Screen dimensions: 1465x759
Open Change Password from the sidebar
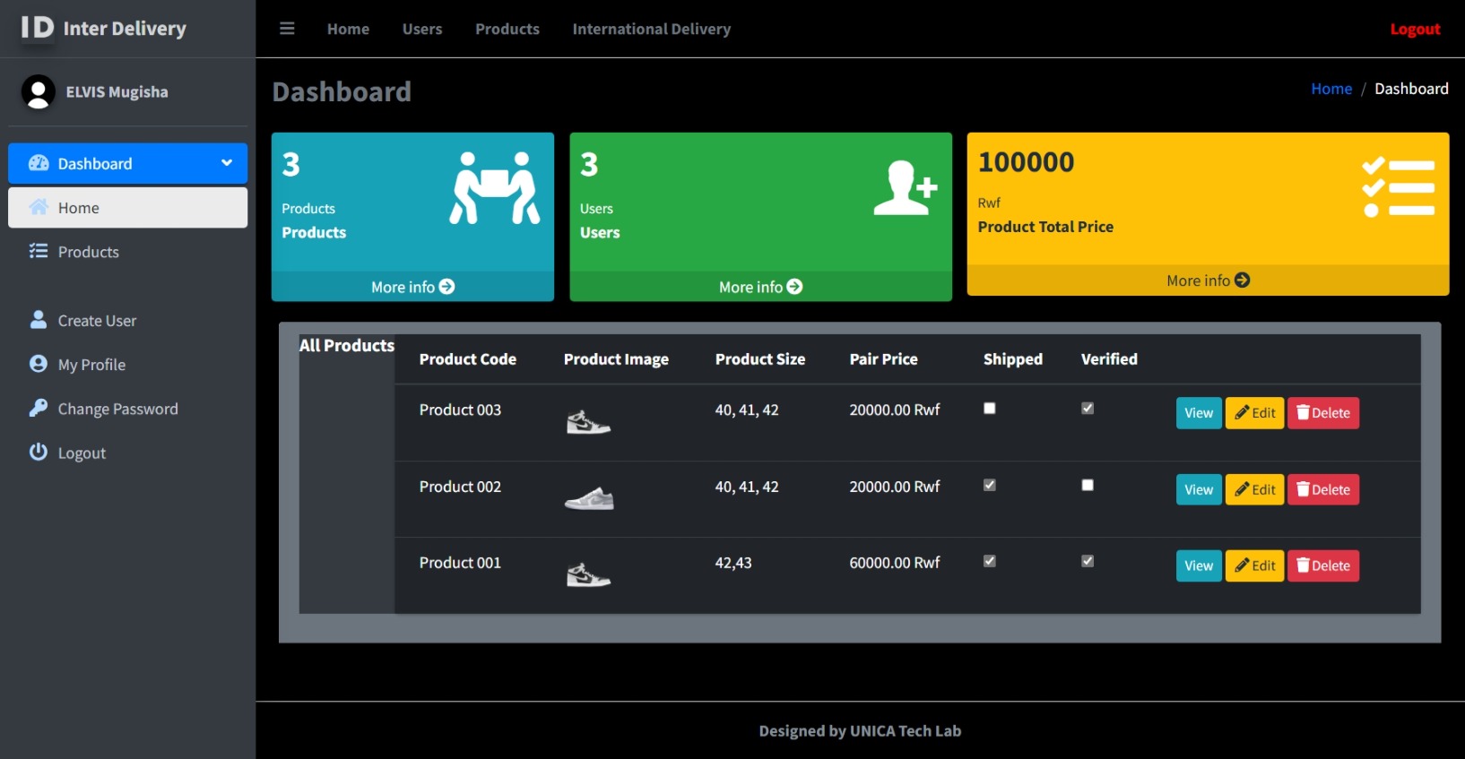click(x=128, y=409)
